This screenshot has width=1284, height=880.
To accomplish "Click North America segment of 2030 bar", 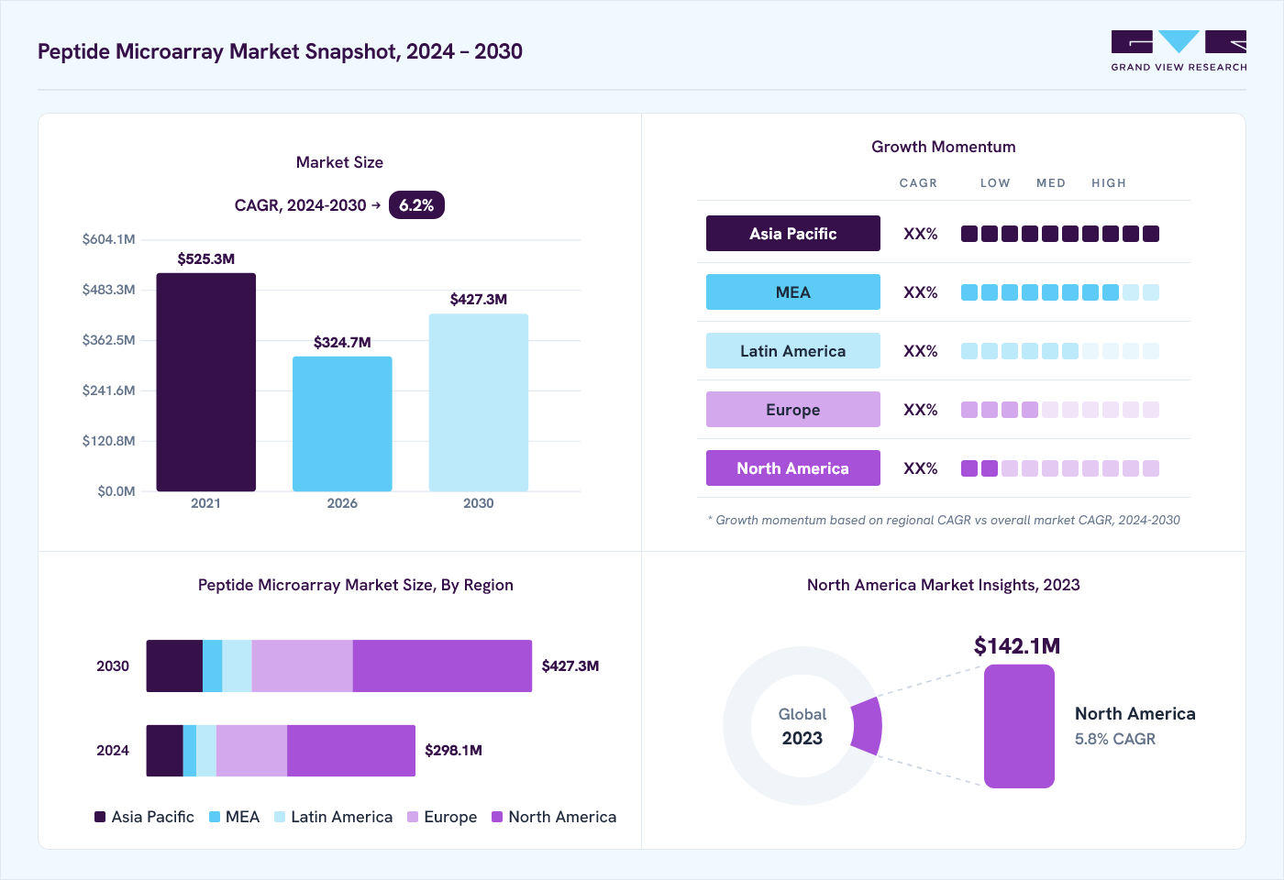I will tap(442, 665).
